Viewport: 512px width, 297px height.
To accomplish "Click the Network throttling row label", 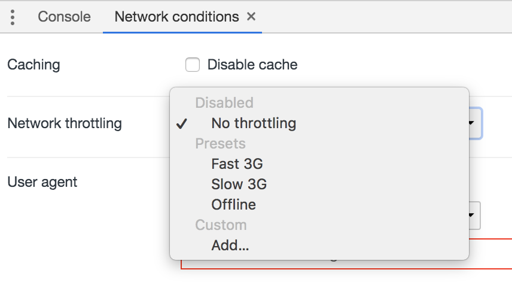I will [65, 124].
